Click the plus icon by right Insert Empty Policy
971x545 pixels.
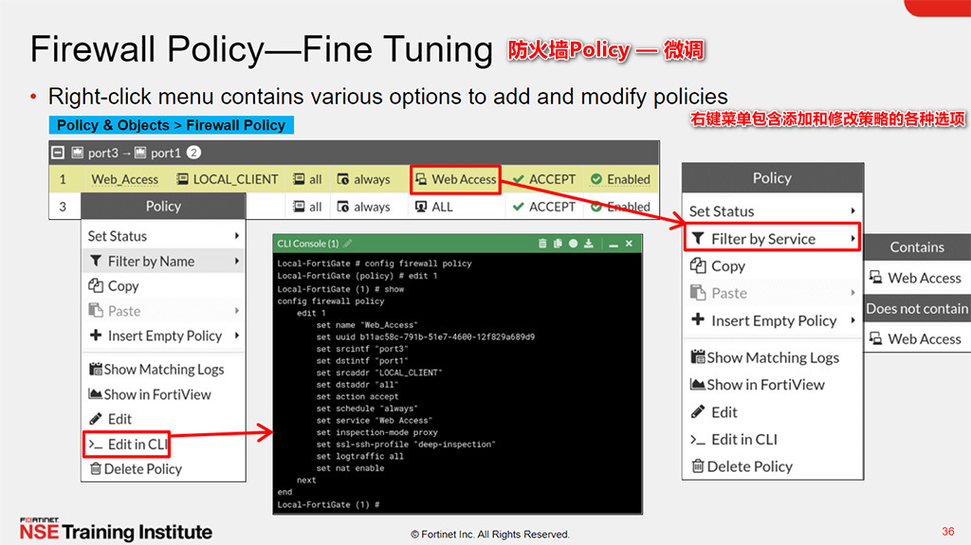[698, 319]
